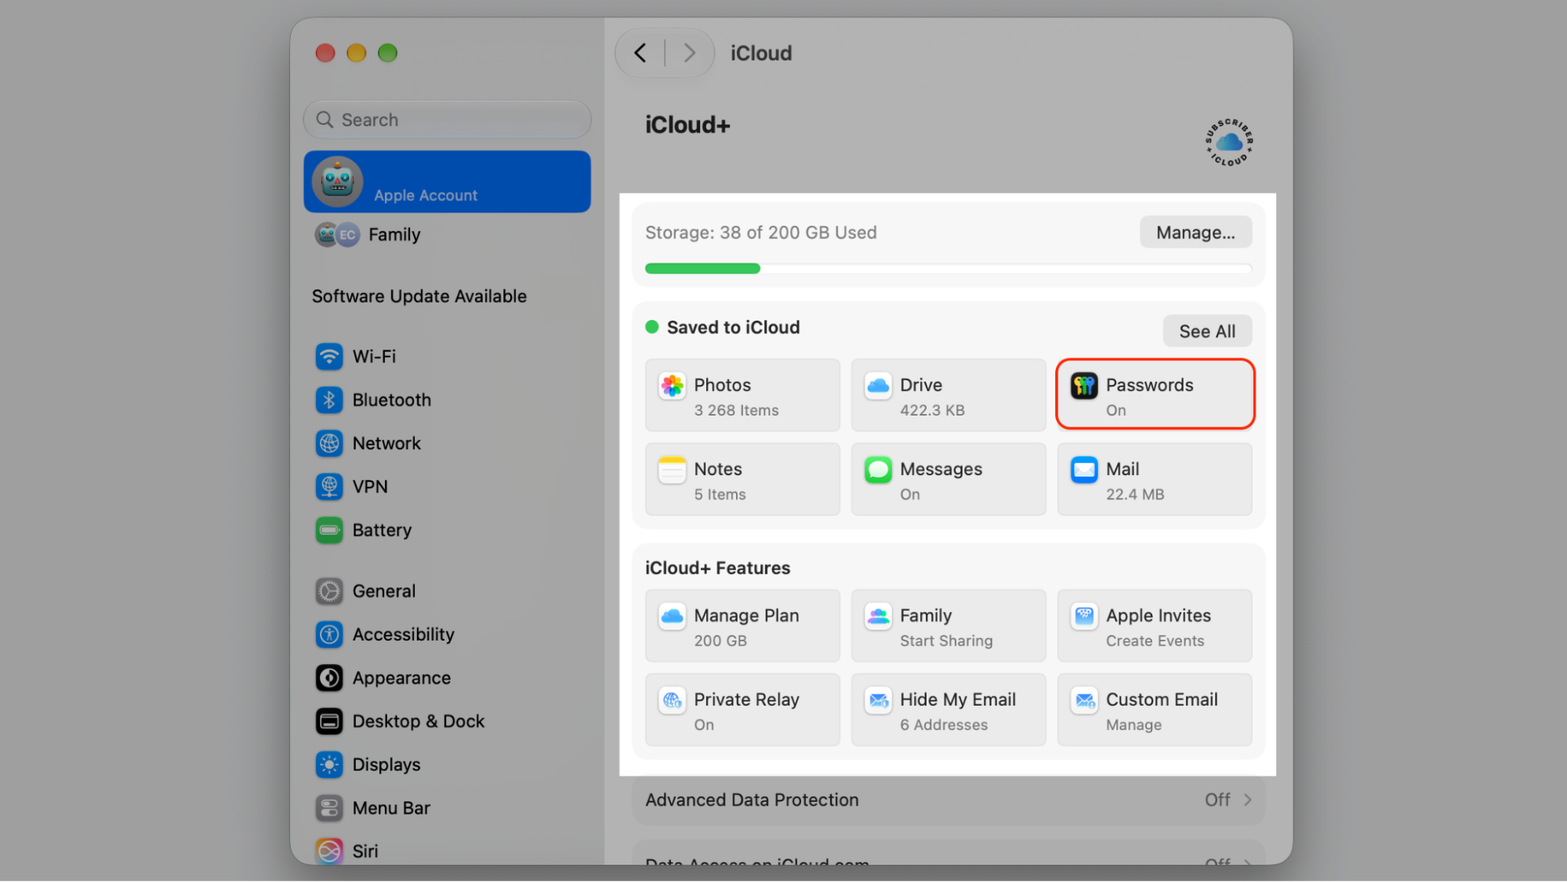Click the Messages bubble icon

pos(878,470)
